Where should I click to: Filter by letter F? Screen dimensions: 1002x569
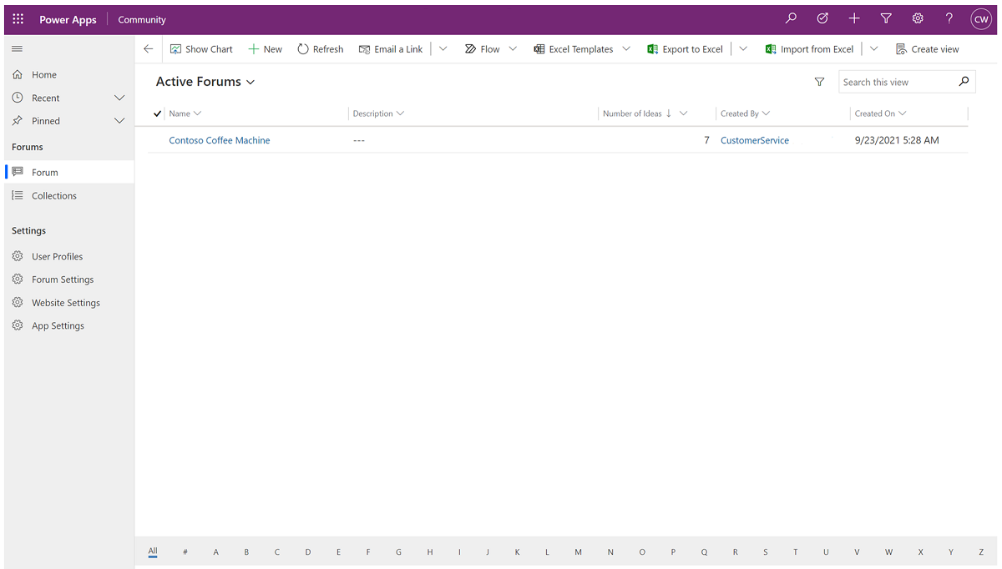[368, 552]
